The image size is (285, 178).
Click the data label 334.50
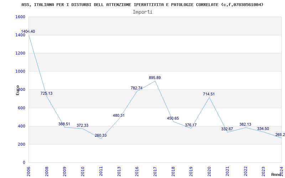263,129
